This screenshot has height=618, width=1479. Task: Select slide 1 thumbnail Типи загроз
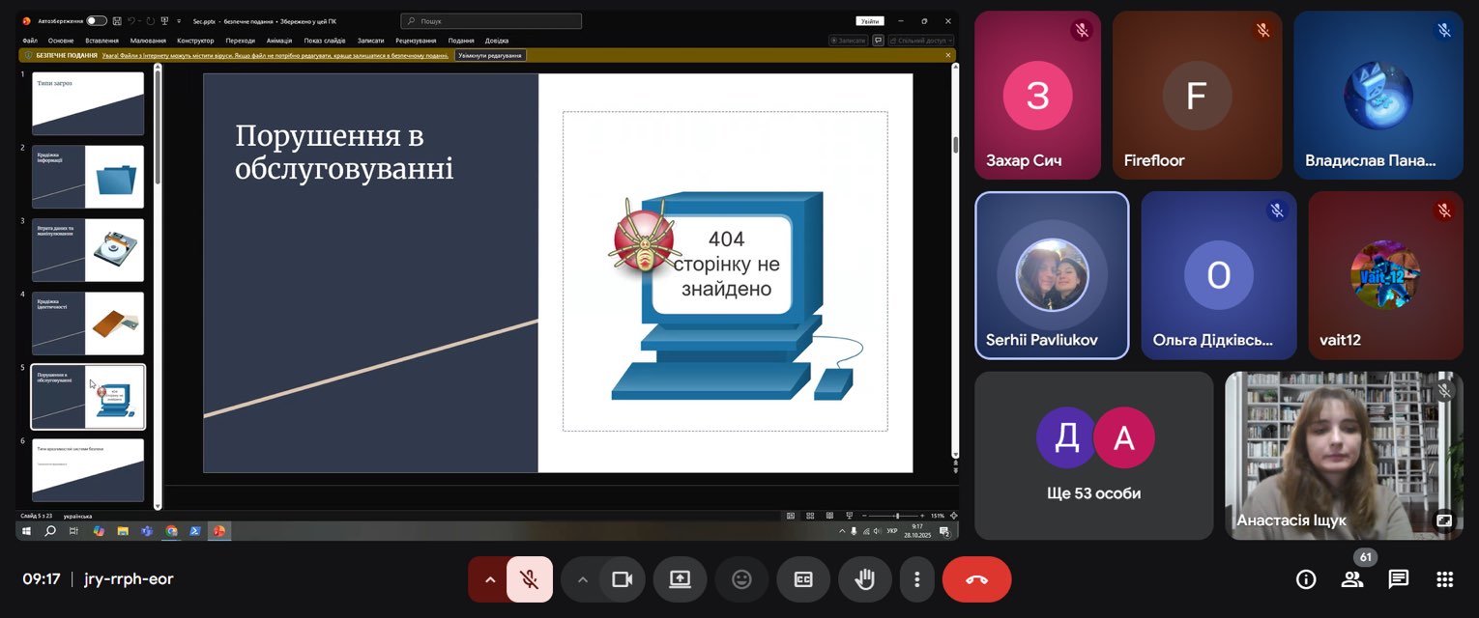[88, 103]
